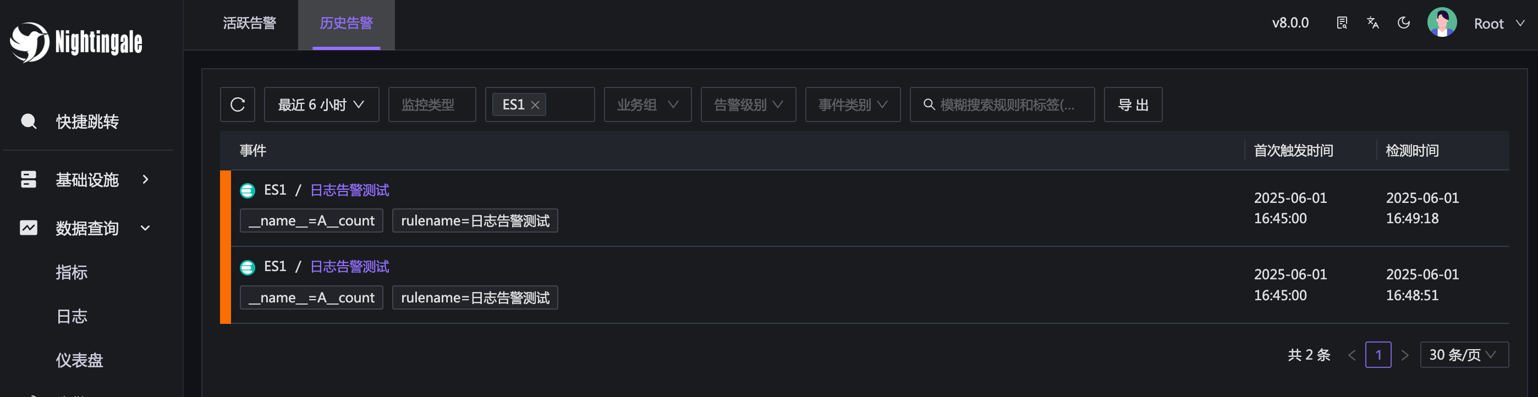This screenshot has height=397, width=1538.
Task: Click the Elasticsearch icon on the first ES1 event
Action: click(247, 190)
